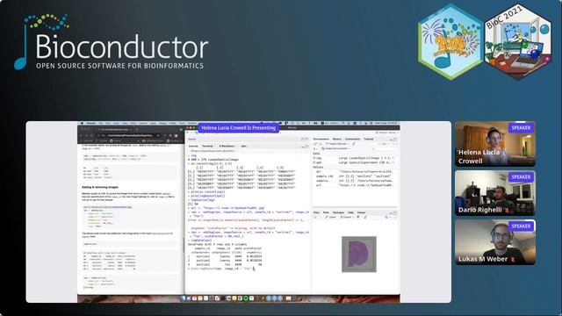
Task: Select the sample_ids value row
Action: coord(355,176)
